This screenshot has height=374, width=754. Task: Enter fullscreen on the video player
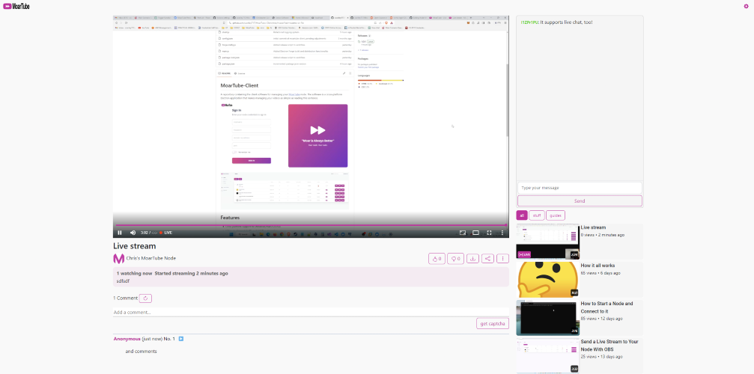coord(489,233)
